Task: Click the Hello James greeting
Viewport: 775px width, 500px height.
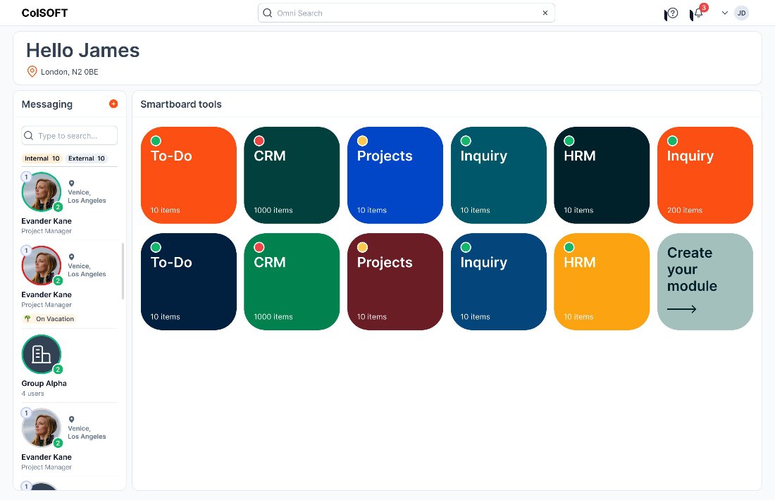Action: (83, 51)
